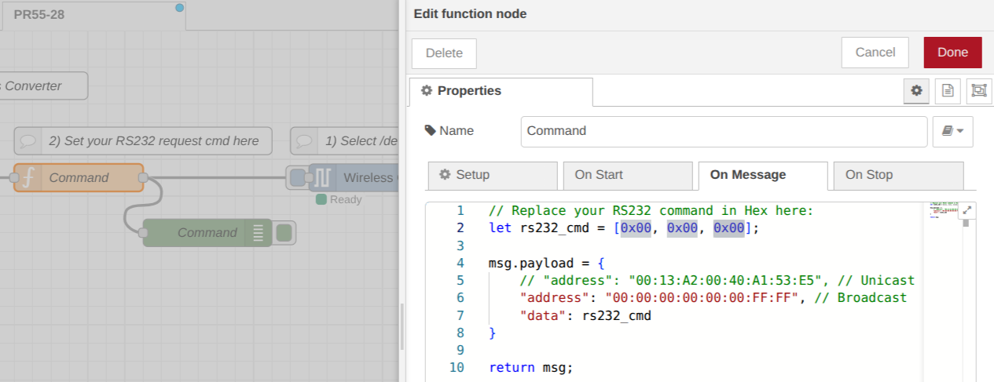Click the 'Replace your RS232 command' comment line
This screenshot has height=382, width=994.
point(651,211)
